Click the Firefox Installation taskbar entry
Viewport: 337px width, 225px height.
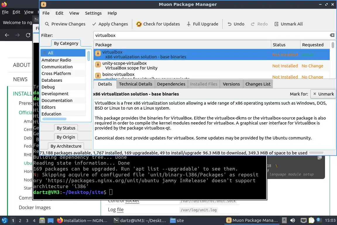click(x=82, y=221)
